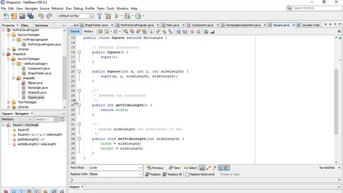Click the Build Project hammer icon

pos(100,16)
